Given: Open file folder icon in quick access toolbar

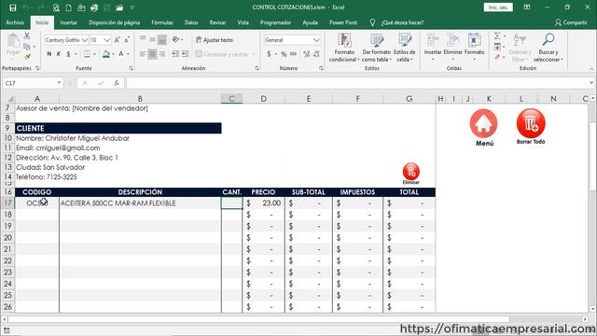Looking at the screenshot, I should coord(119,7).
